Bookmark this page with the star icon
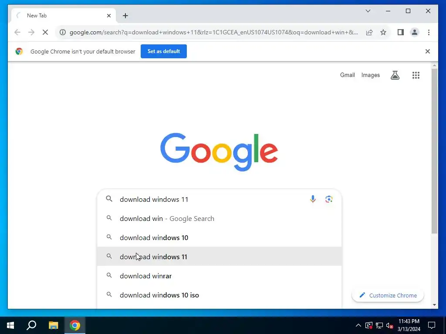 383,32
